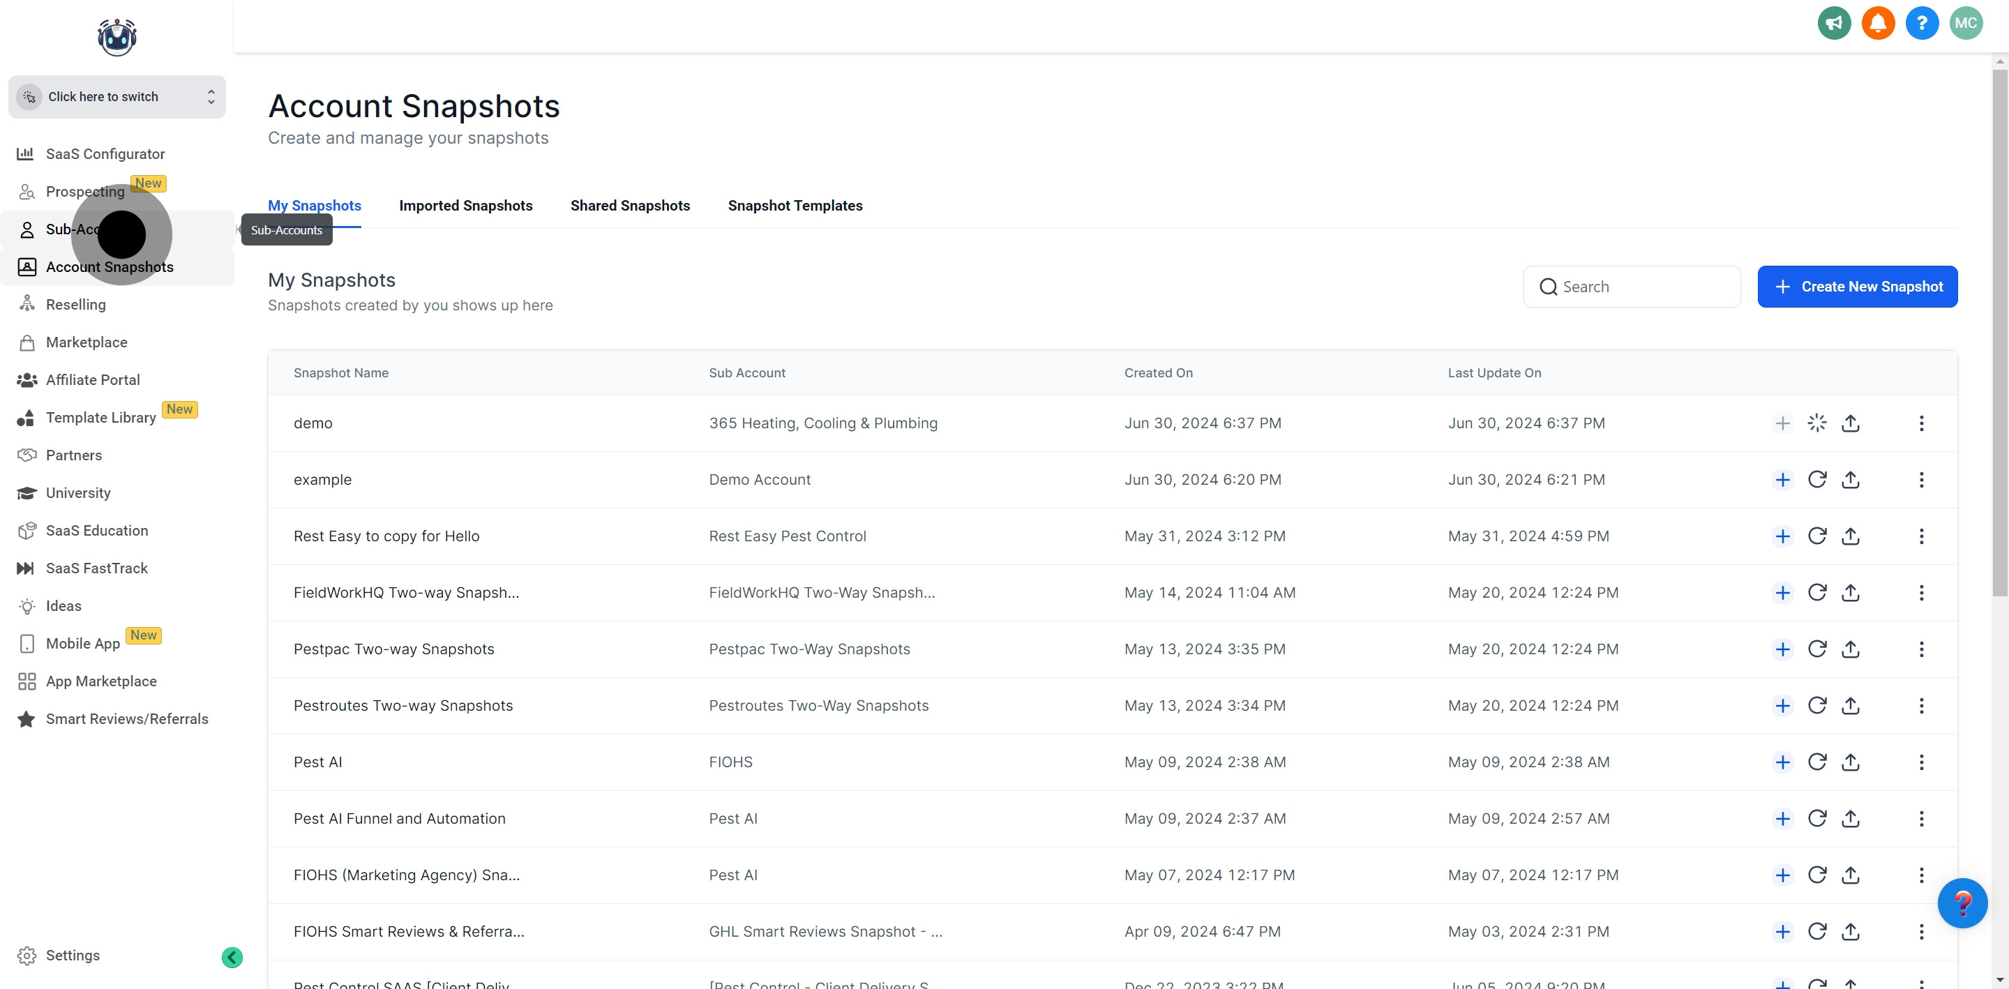Open the three-dot menu on Pestpac Two-way Snapshots row

tap(1923, 649)
